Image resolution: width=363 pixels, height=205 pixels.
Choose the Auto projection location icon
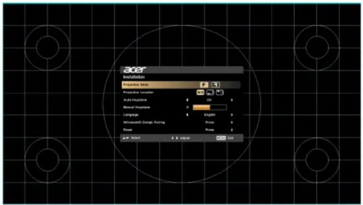[200, 92]
